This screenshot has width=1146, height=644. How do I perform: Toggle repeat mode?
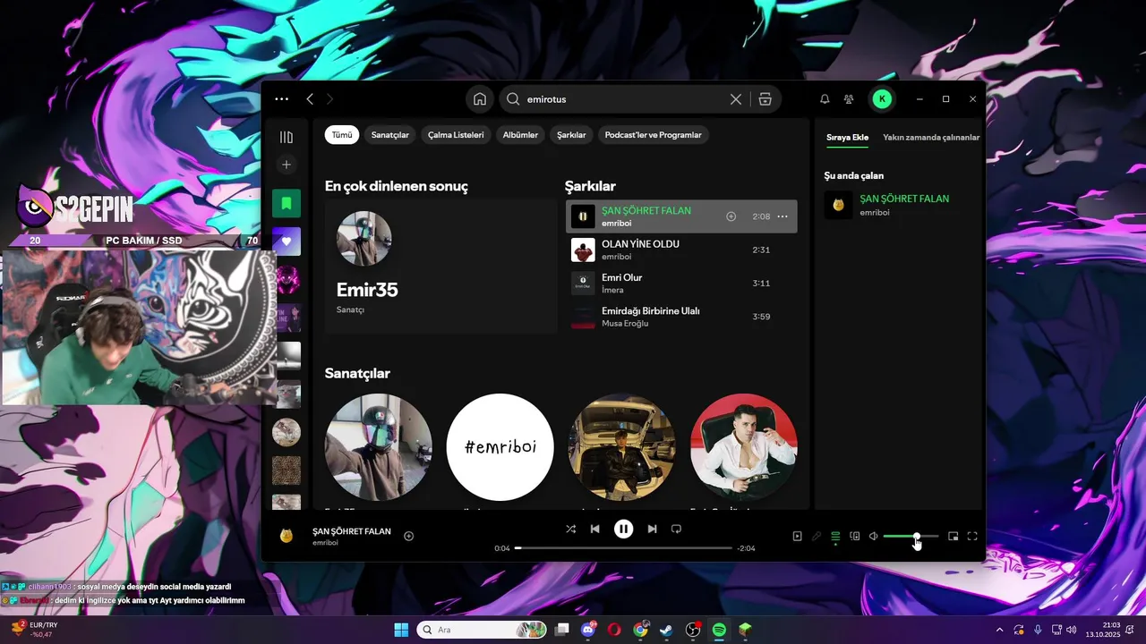tap(677, 529)
